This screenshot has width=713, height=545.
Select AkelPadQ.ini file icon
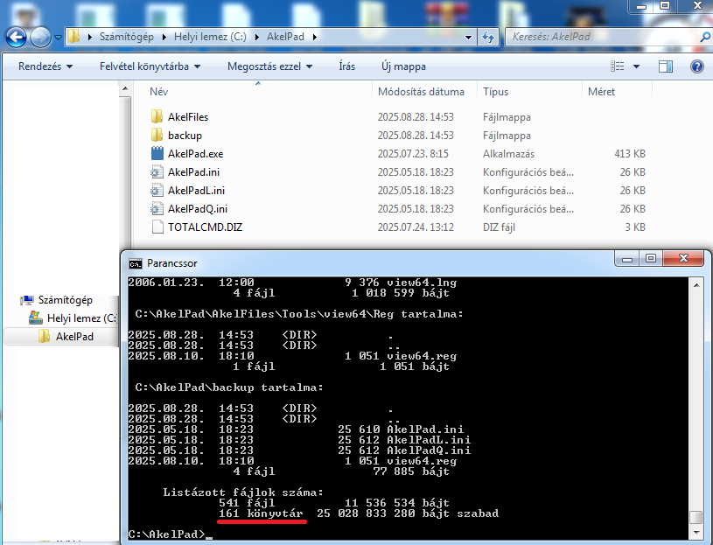tap(157, 208)
